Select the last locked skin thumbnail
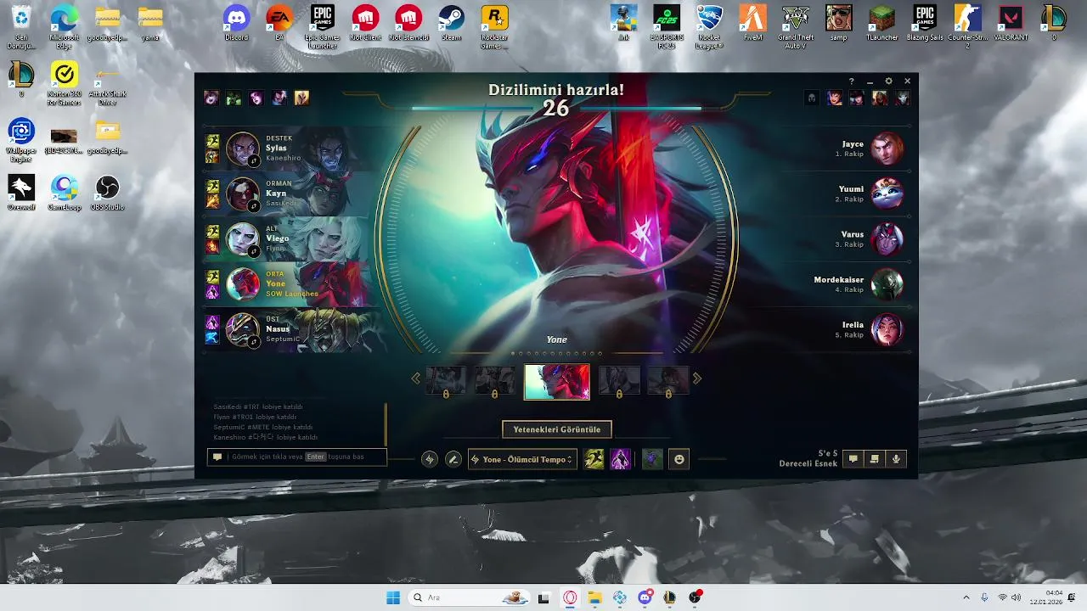The height and width of the screenshot is (611, 1087). (668, 381)
